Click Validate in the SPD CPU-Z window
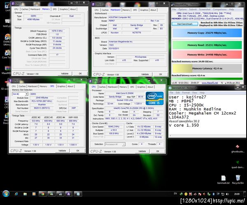Image resolution: width=247 pixels, height=205 pixels. tap(62, 151)
